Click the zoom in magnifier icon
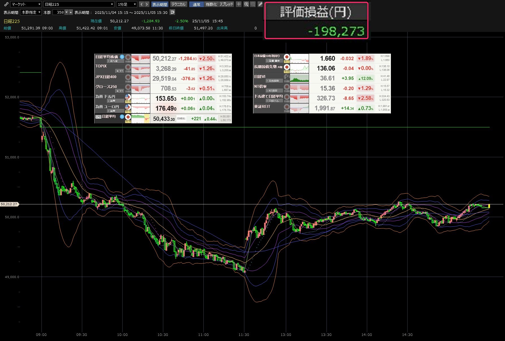505x341 pixels. click(246, 4)
